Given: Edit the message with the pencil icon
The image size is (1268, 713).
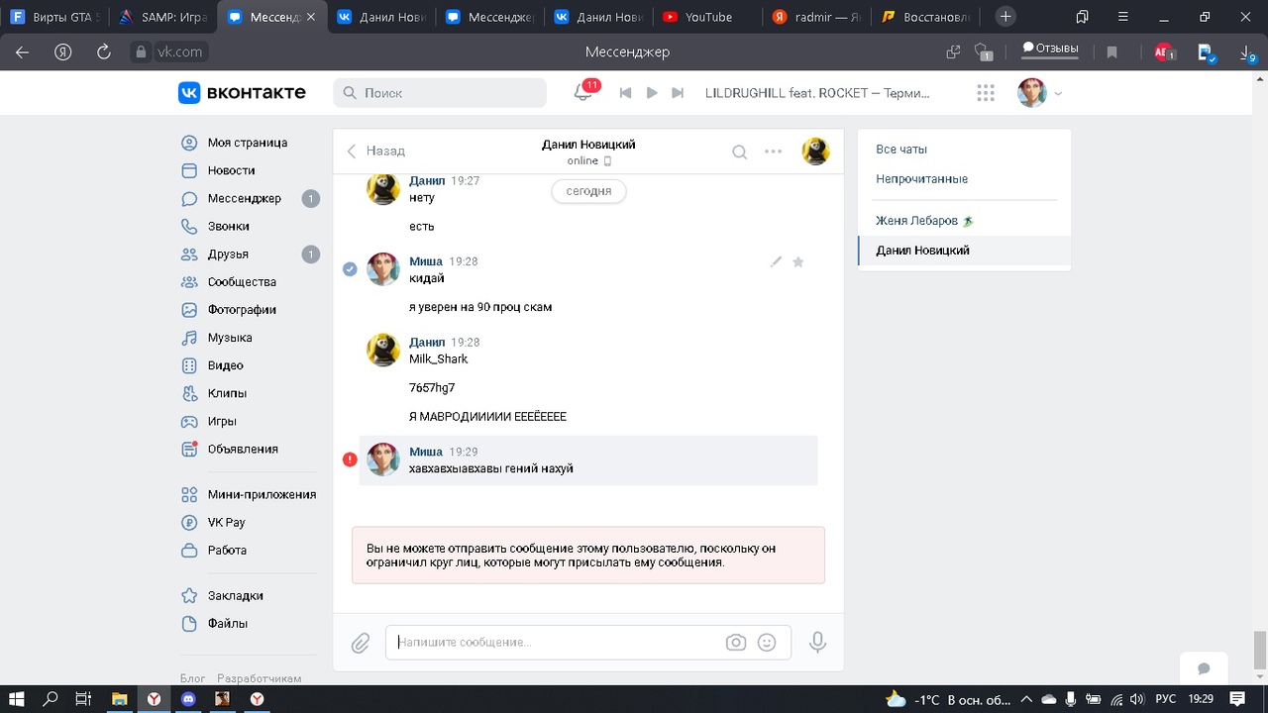Looking at the screenshot, I should [776, 262].
